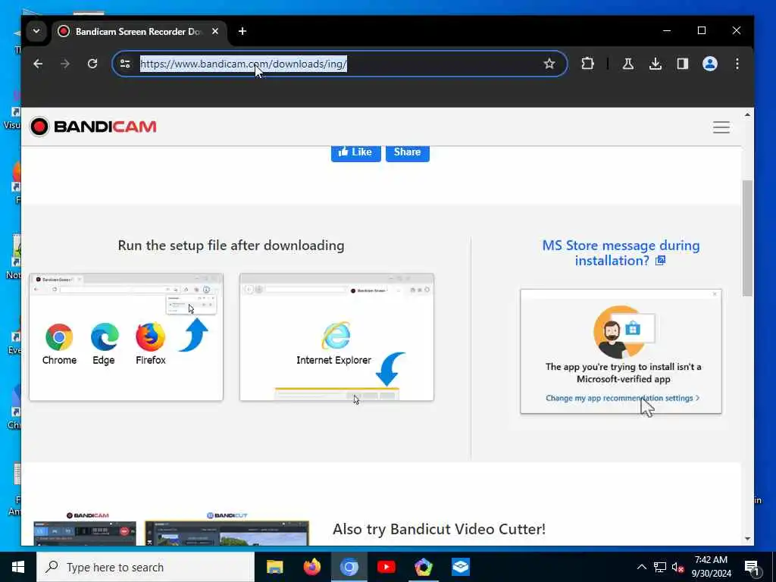Show hidden system tray icons
The width and height of the screenshot is (776, 582).
point(641,567)
